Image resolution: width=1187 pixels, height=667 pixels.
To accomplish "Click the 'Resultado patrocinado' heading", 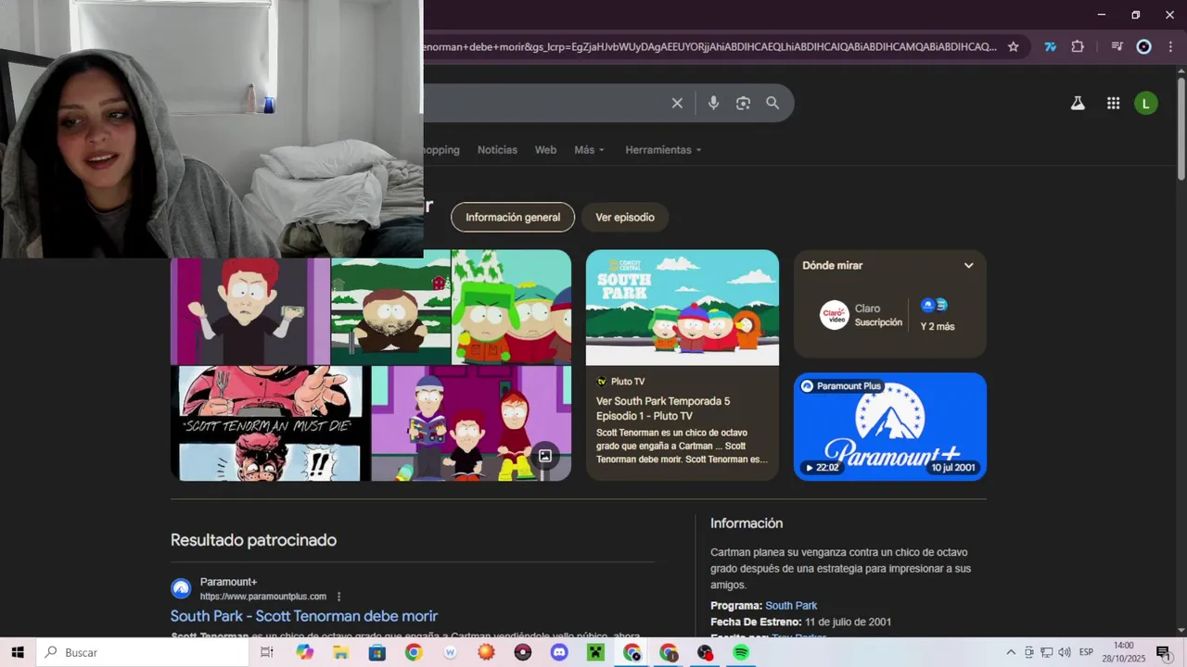I will pyautogui.click(x=253, y=540).
